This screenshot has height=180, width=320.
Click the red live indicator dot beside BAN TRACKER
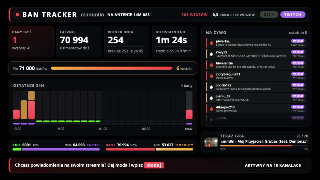pos(17,14)
